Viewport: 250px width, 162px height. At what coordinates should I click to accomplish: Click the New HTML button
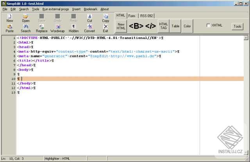(121, 26)
